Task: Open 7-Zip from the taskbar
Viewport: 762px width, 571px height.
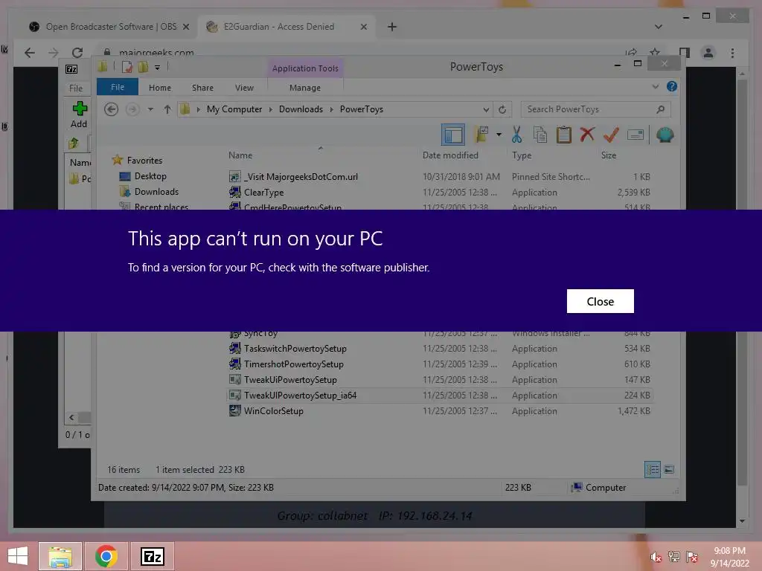Action: [x=153, y=556]
